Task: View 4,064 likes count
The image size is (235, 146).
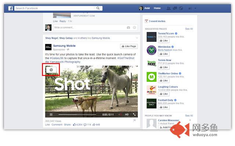Action: (x=77, y=125)
